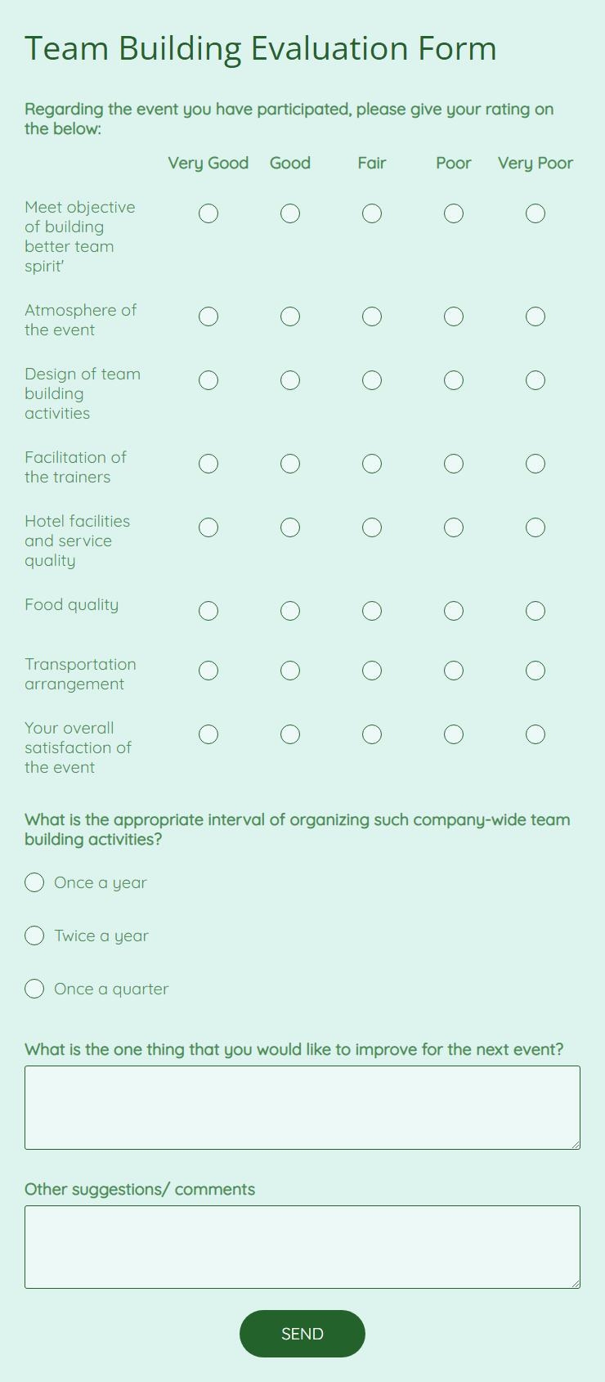
Task: Select 'Twice a year' for team building interval
Action: tap(34, 936)
